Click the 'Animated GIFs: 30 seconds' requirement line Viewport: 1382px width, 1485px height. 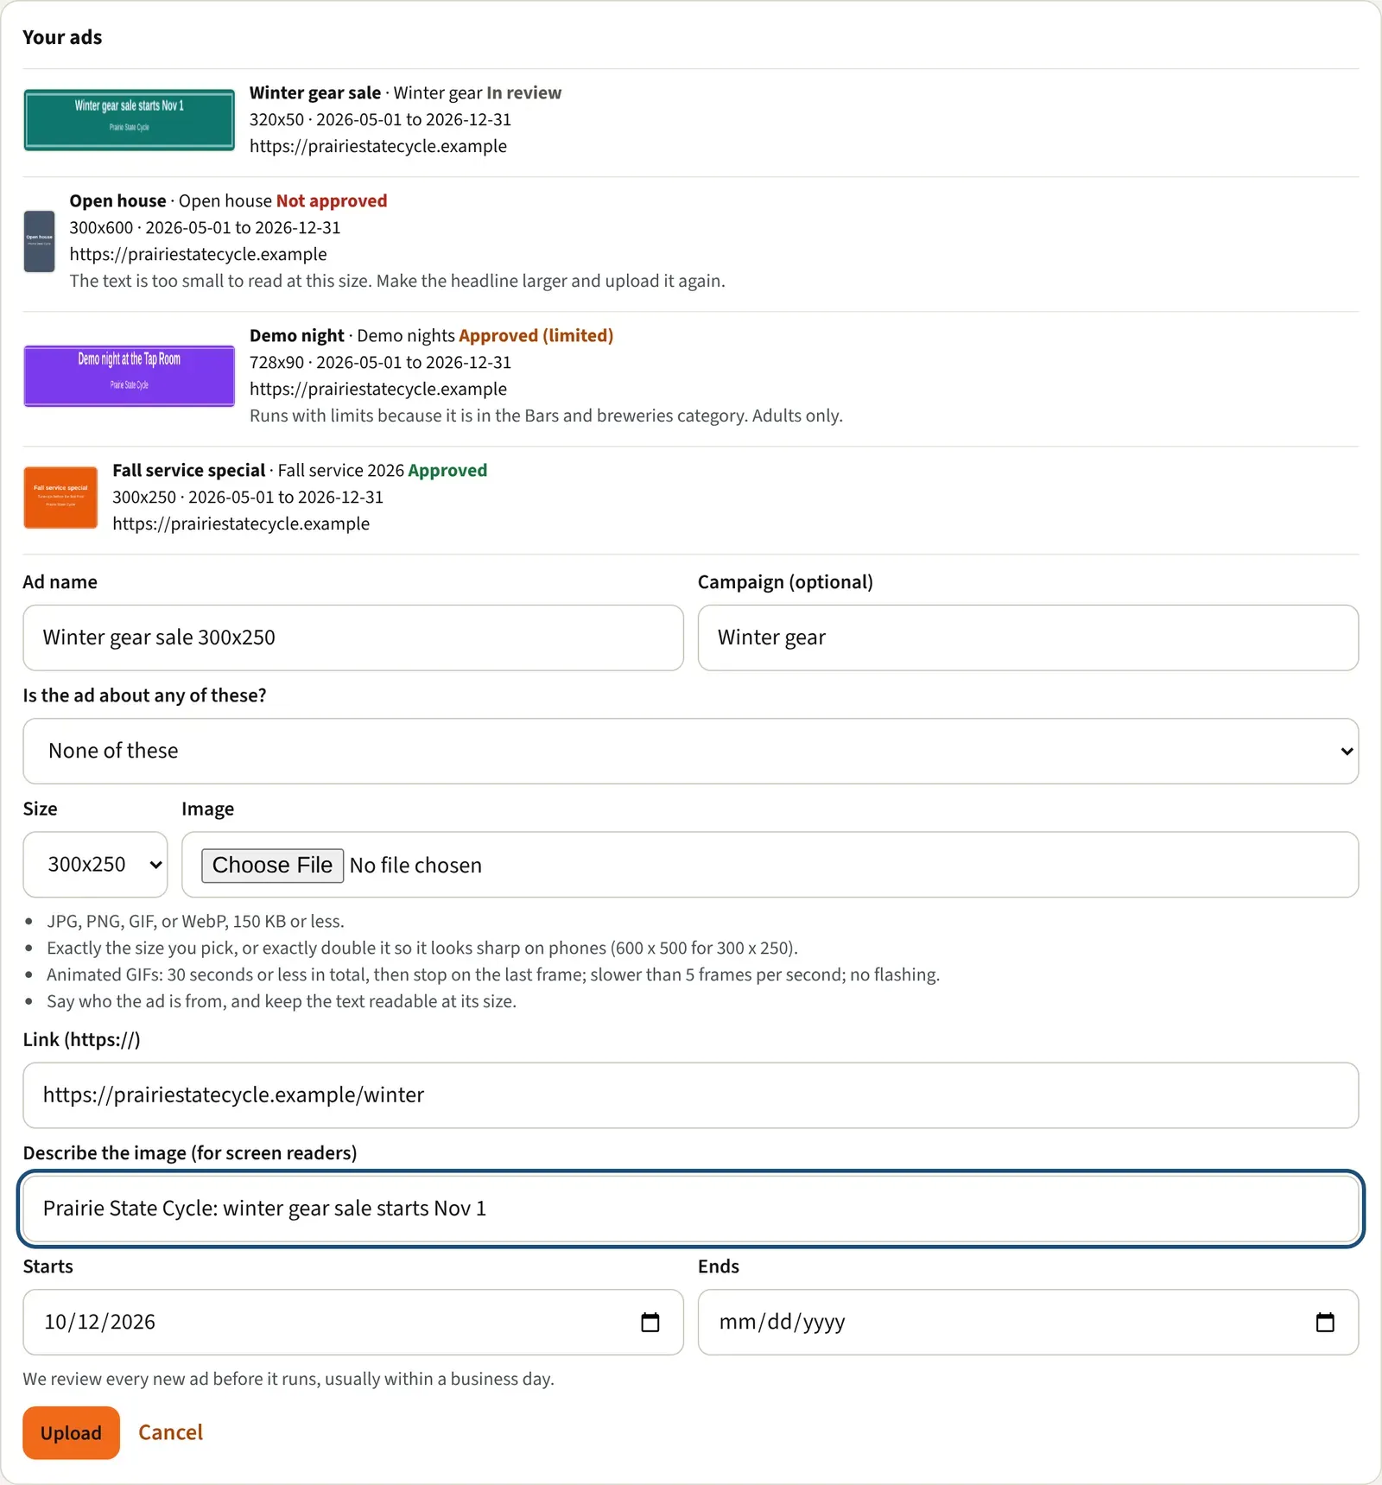coord(493,974)
